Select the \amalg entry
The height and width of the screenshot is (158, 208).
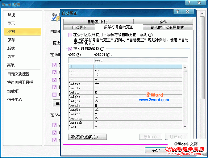coord(126,105)
